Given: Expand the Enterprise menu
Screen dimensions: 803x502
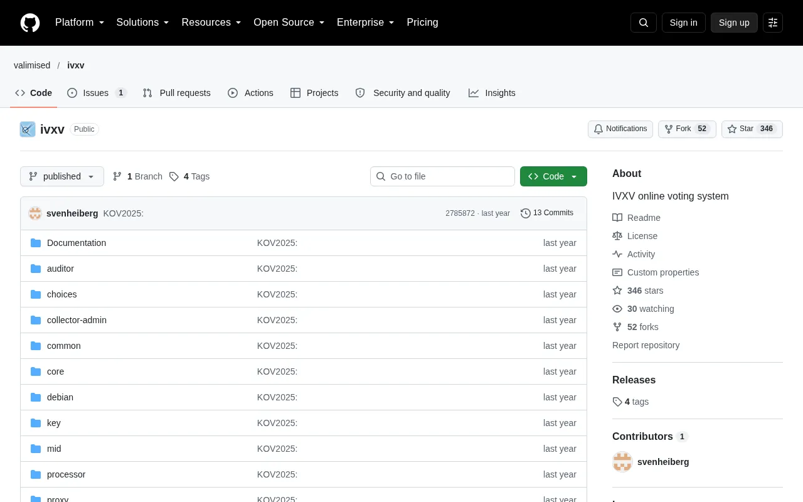Looking at the screenshot, I should [x=366, y=23].
